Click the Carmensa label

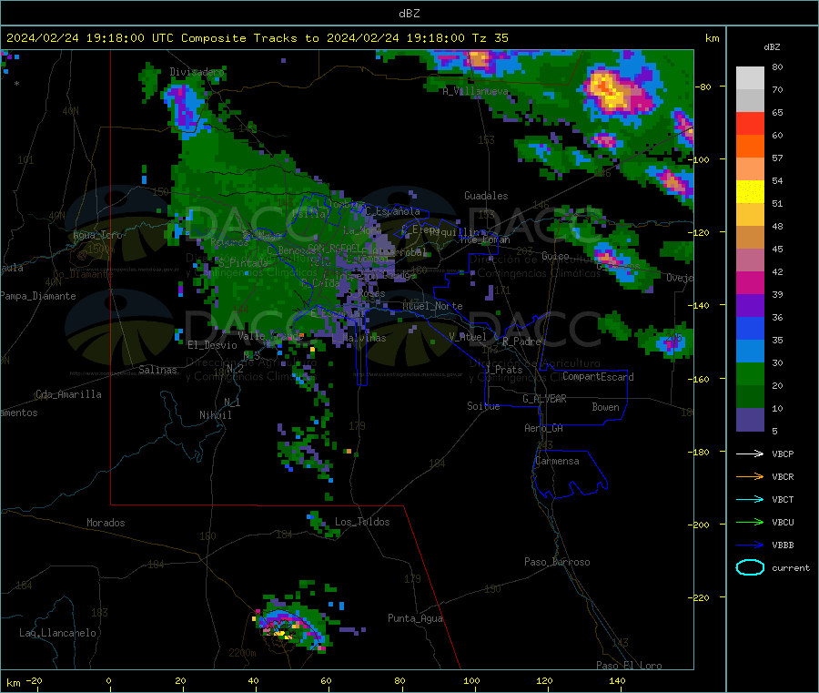pyautogui.click(x=557, y=461)
